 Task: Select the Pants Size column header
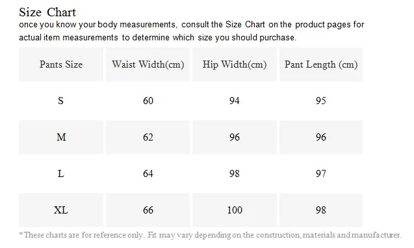61,64
